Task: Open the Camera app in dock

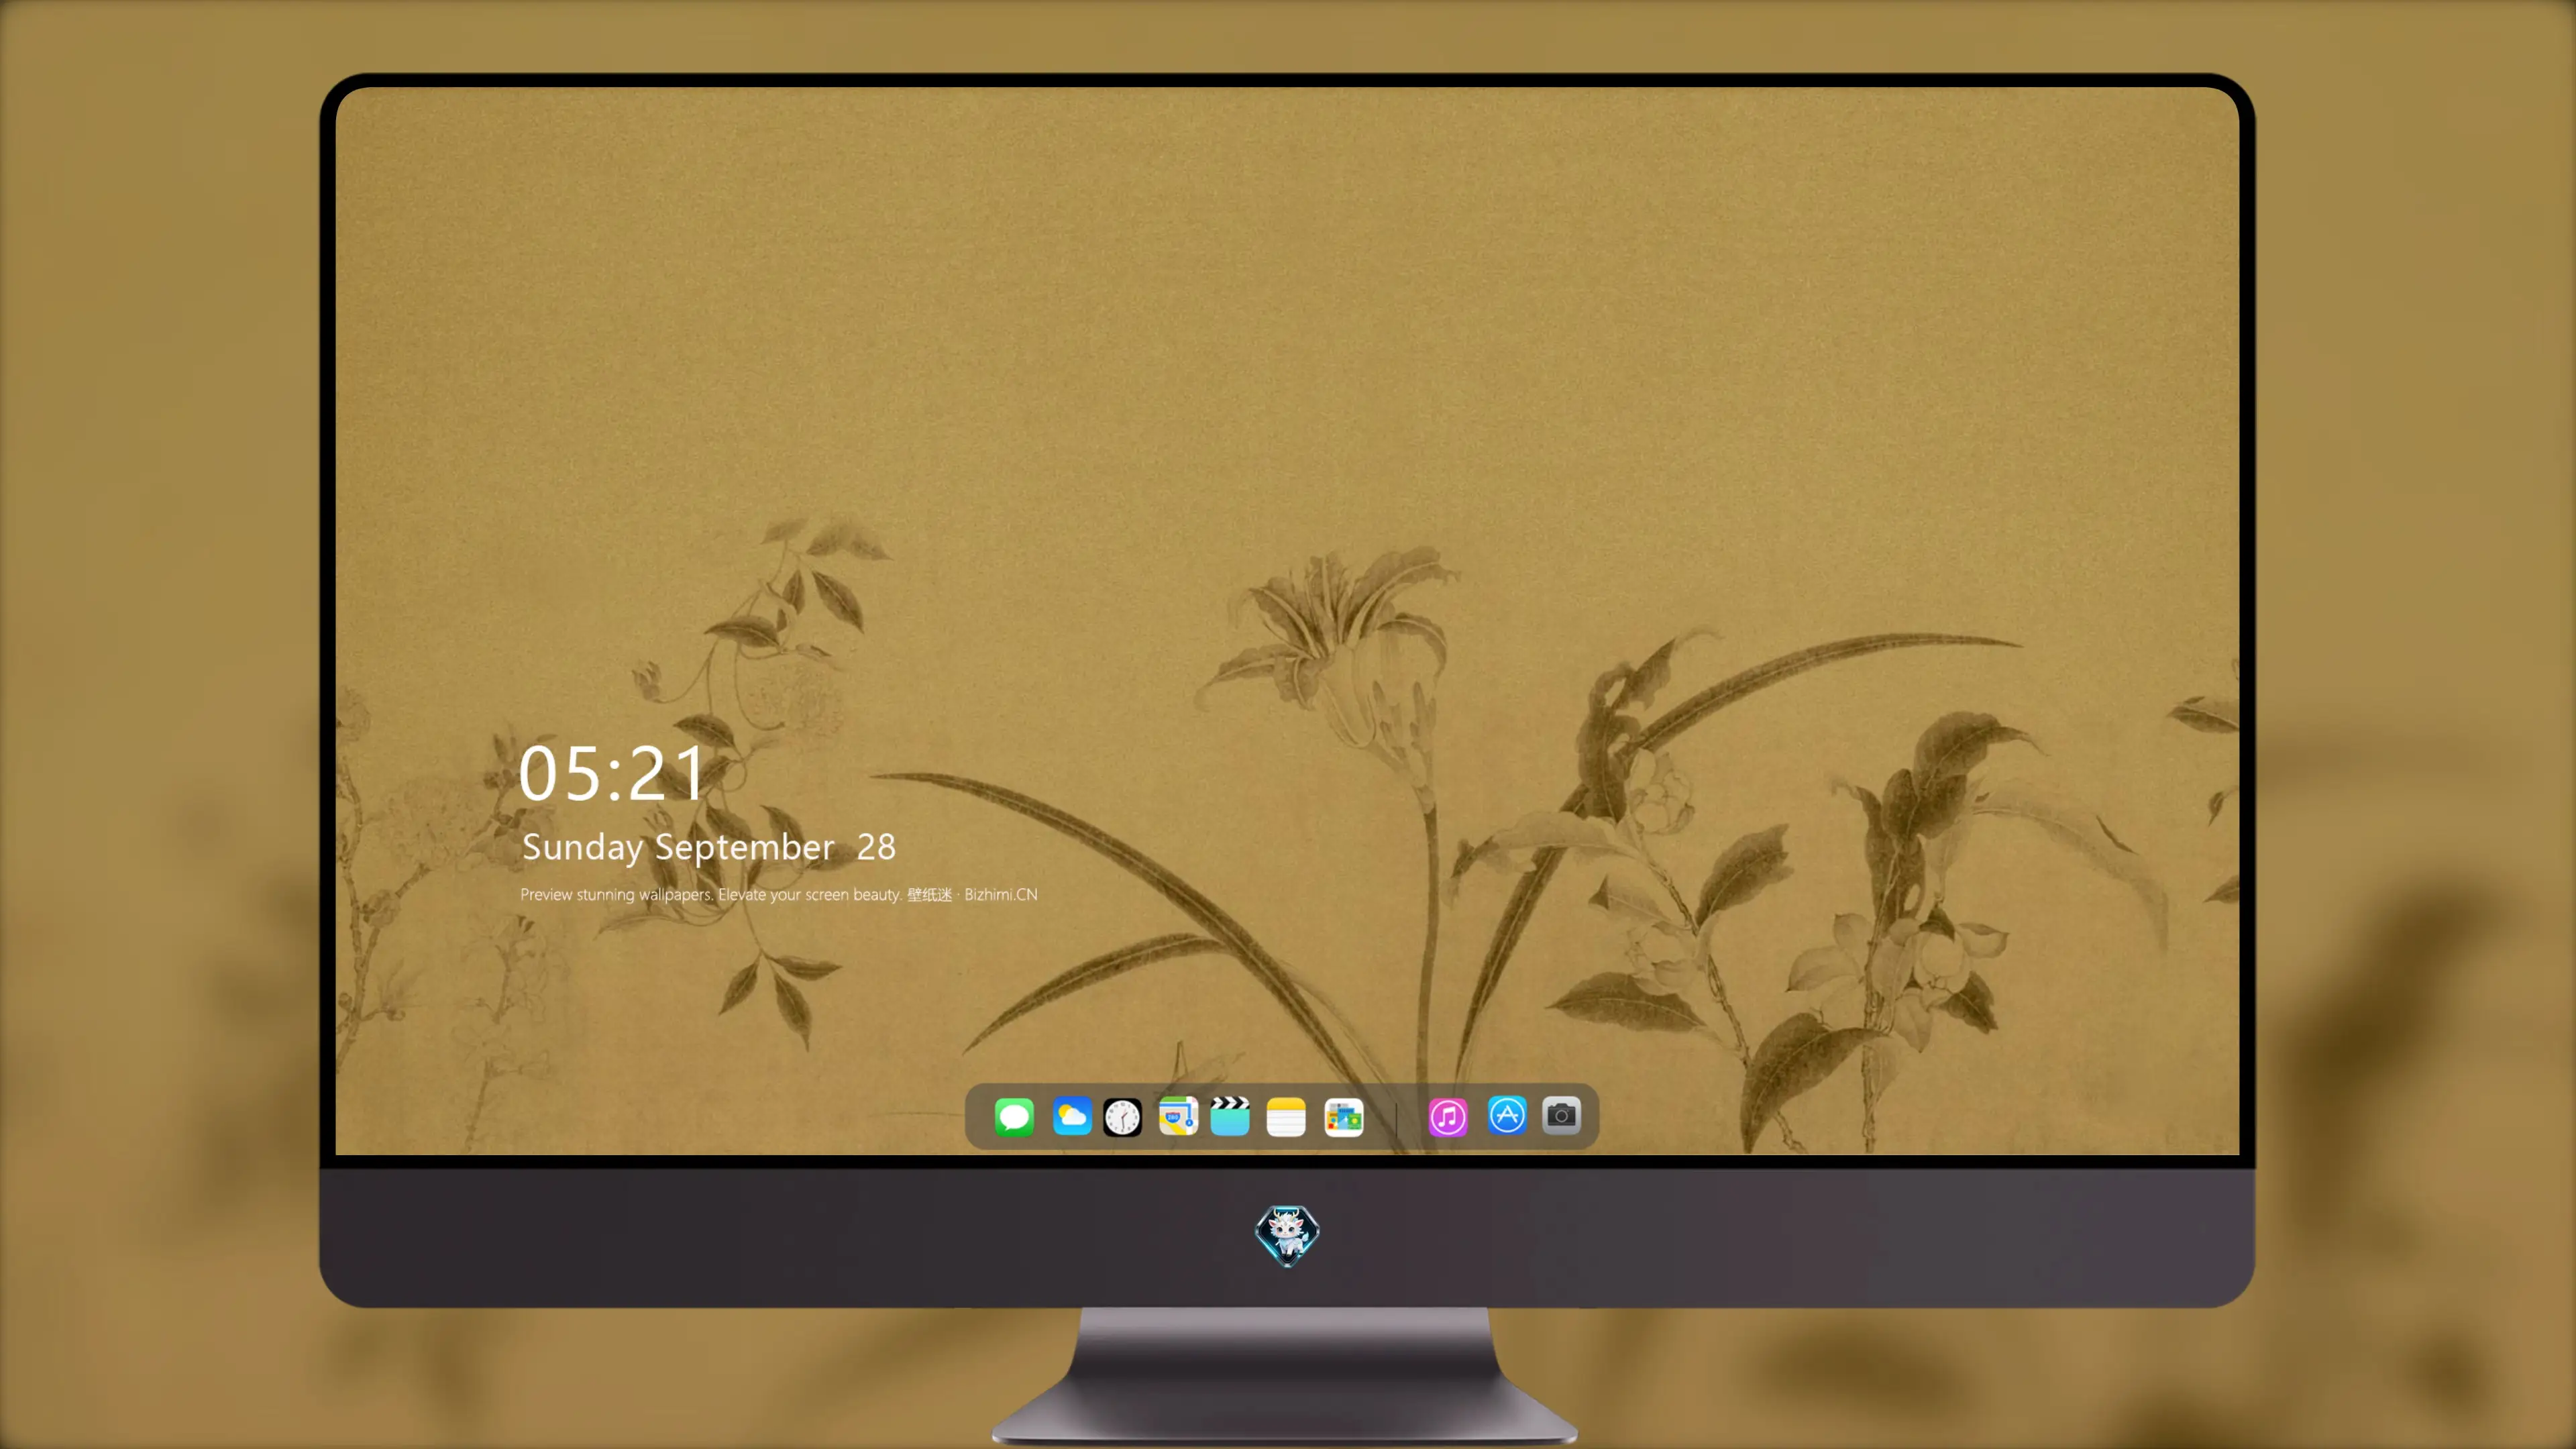Action: 1561,1115
